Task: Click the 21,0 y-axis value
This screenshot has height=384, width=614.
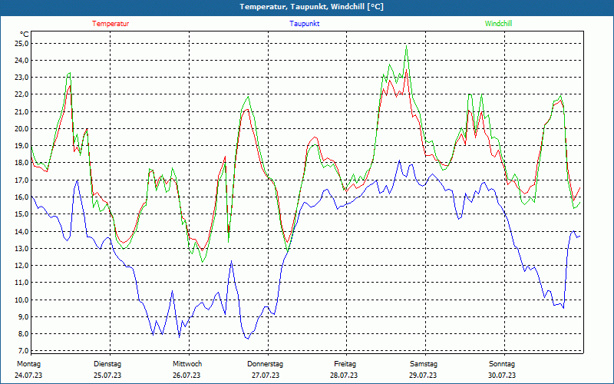Action: (21, 111)
